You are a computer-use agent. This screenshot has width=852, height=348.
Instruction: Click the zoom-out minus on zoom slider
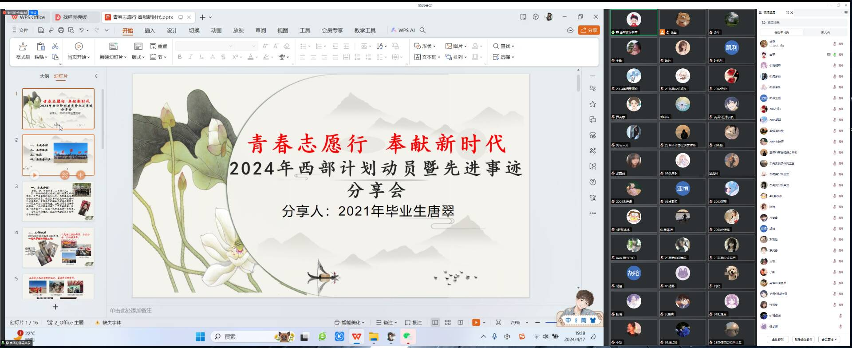pyautogui.click(x=537, y=323)
